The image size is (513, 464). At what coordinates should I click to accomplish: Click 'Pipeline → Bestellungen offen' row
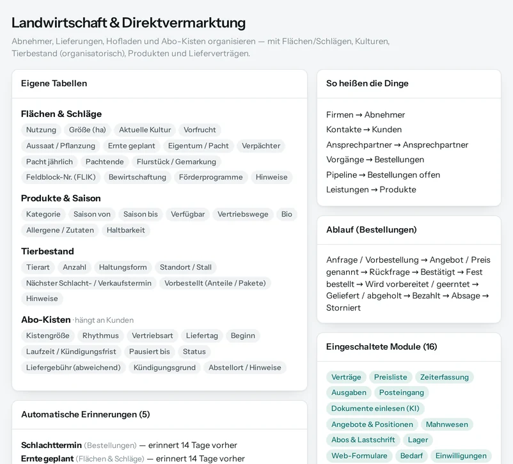click(383, 175)
